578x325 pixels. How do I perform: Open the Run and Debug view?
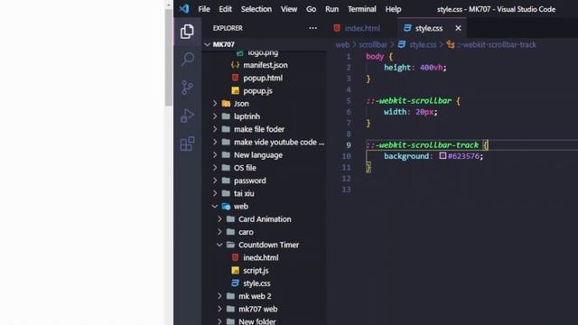click(187, 116)
